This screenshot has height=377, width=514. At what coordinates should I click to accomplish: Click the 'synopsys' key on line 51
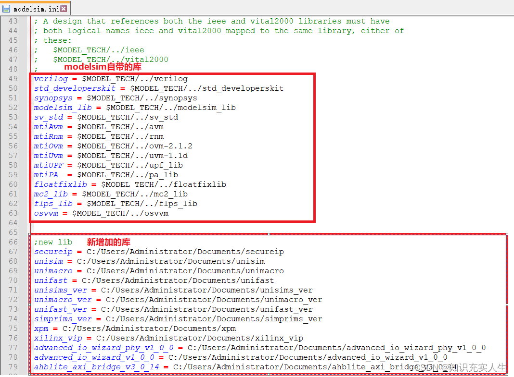pos(53,98)
